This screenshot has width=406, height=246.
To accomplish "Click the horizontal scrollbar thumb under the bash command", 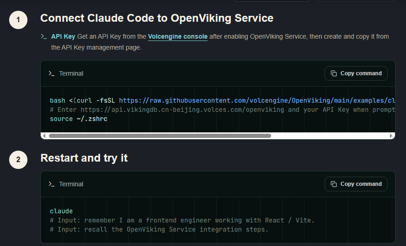I will [x=160, y=136].
